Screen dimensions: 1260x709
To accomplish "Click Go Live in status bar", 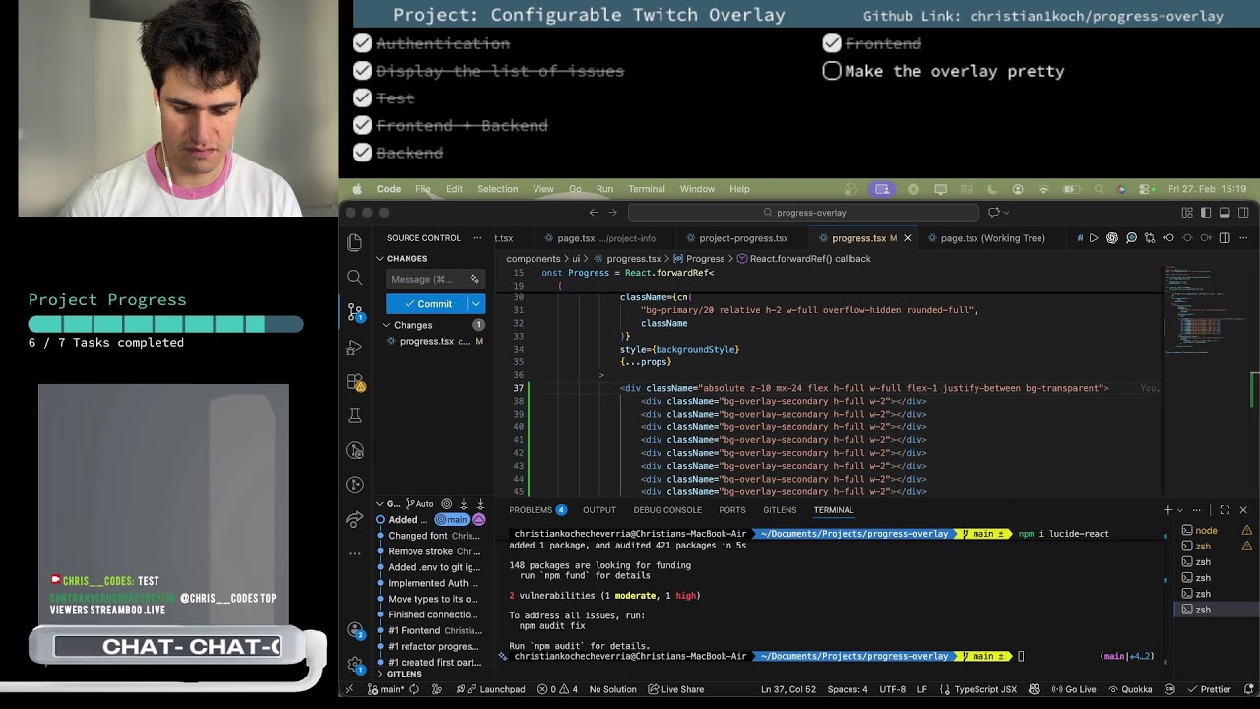I will (x=1073, y=689).
